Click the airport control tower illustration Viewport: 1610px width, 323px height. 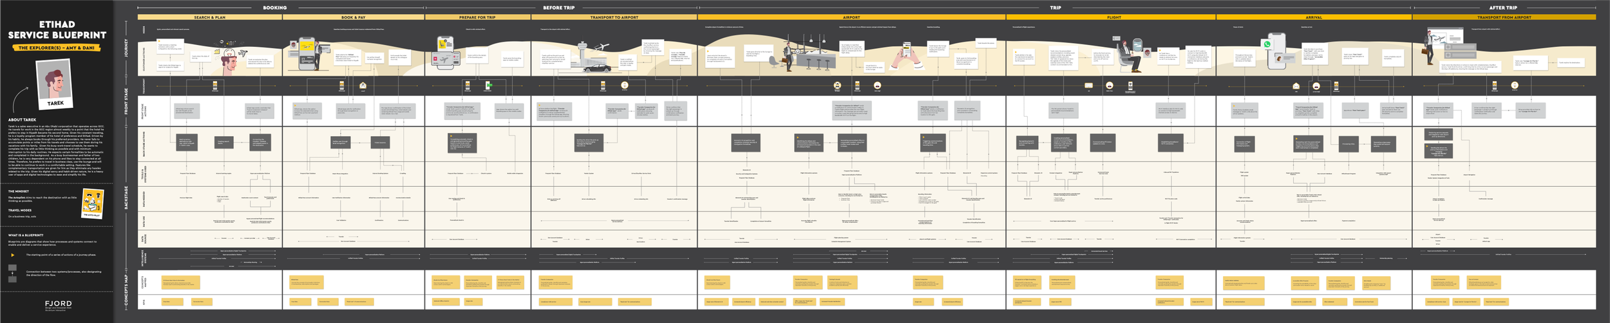(x=583, y=53)
